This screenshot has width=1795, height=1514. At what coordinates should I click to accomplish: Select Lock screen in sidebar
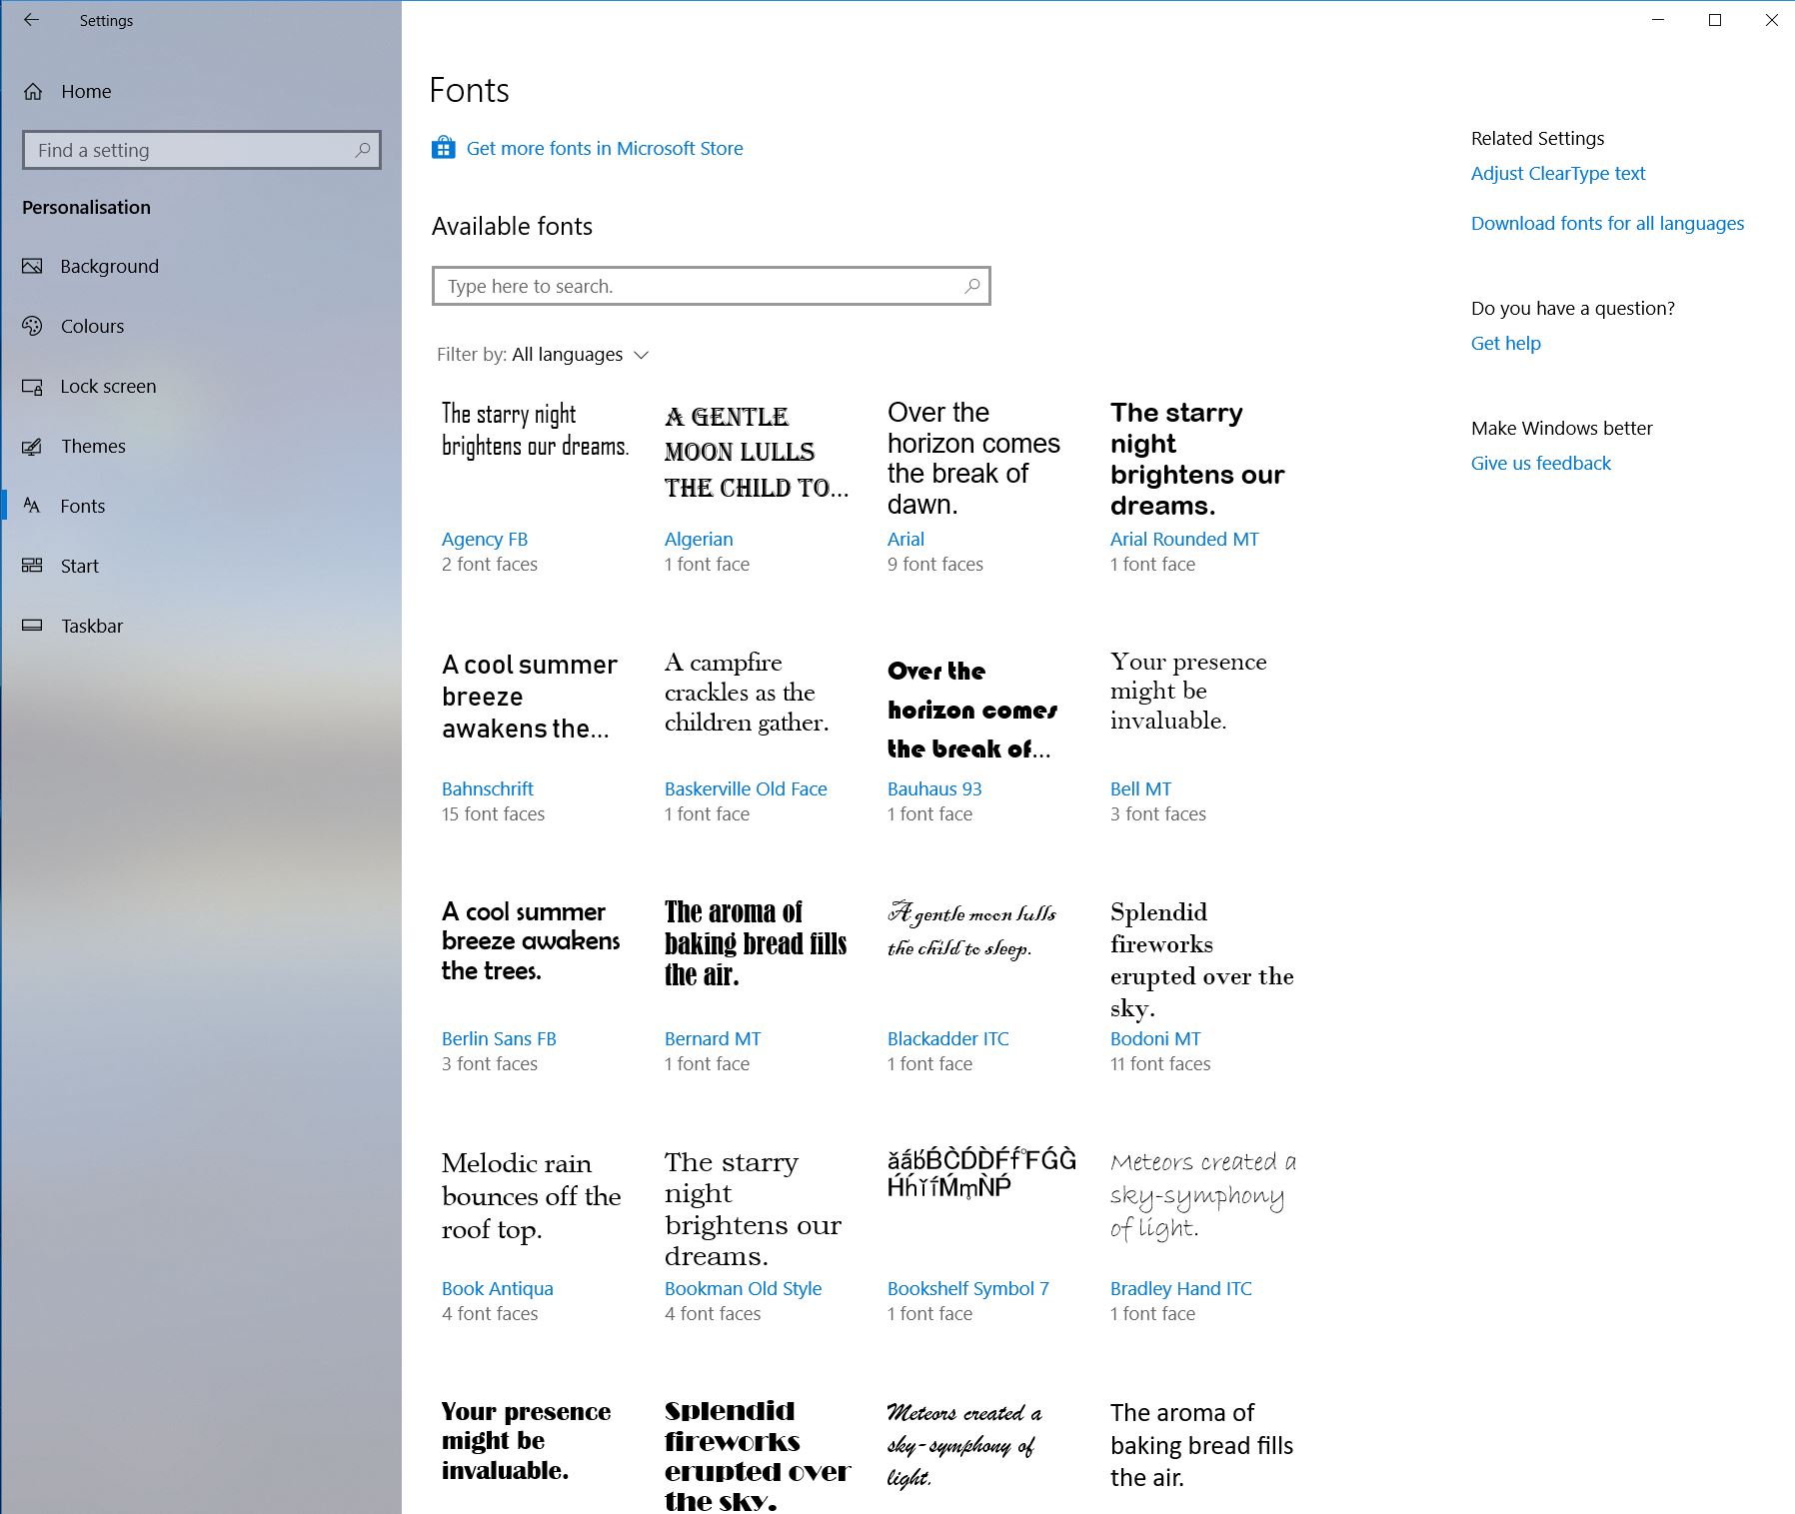(x=108, y=386)
